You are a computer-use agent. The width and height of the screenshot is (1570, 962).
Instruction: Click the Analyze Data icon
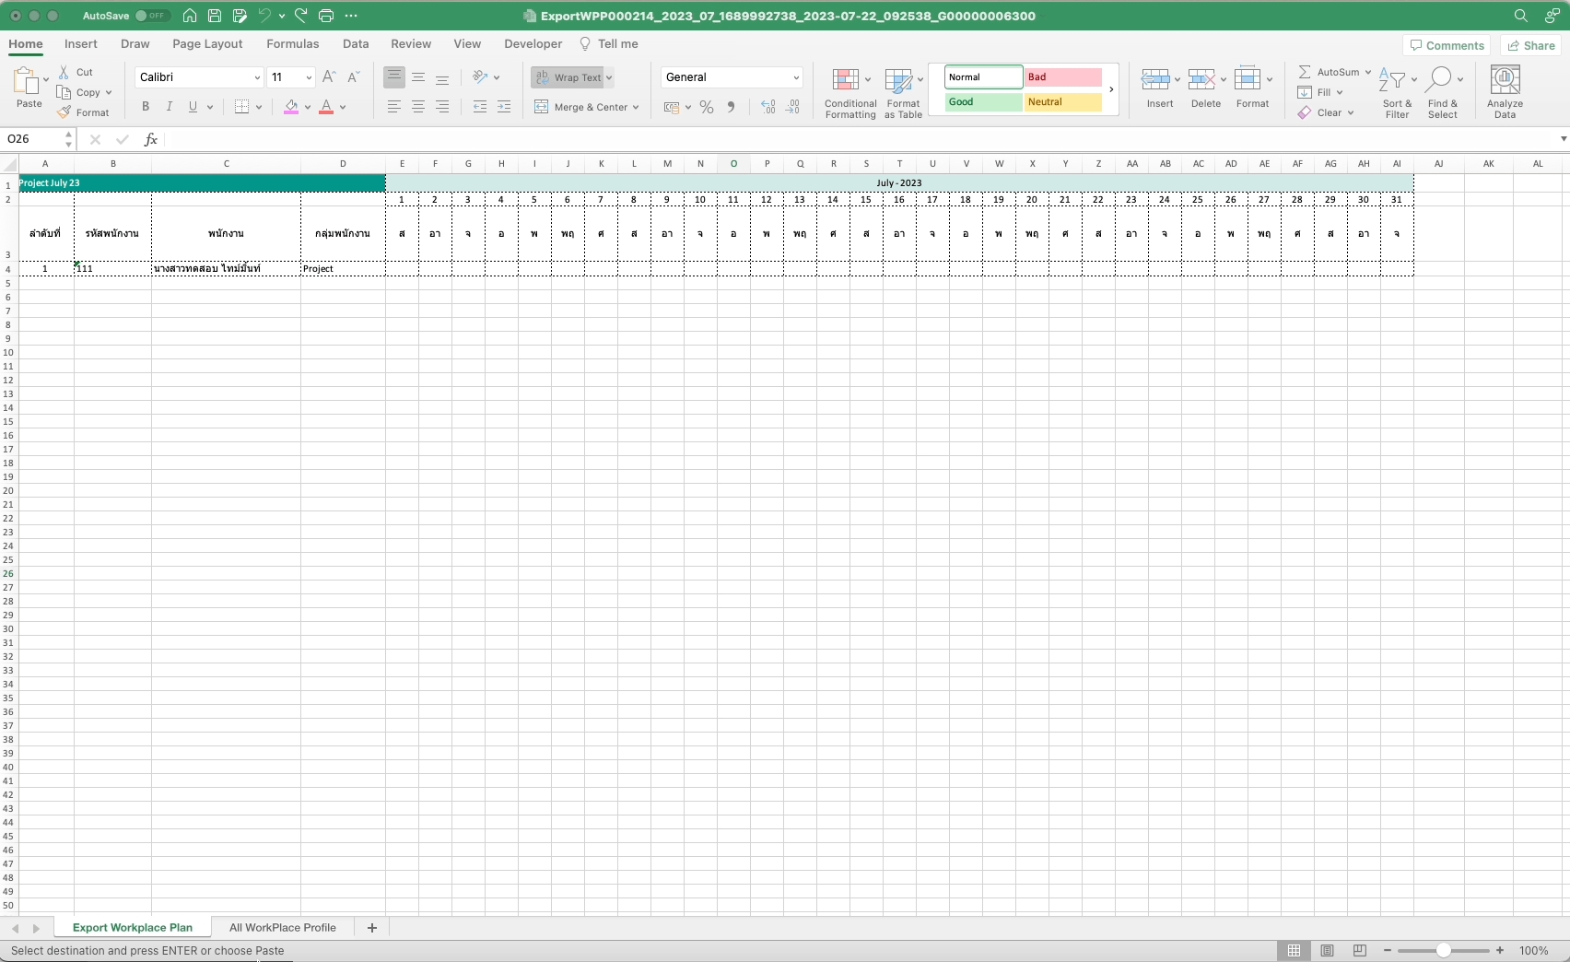coord(1505,93)
